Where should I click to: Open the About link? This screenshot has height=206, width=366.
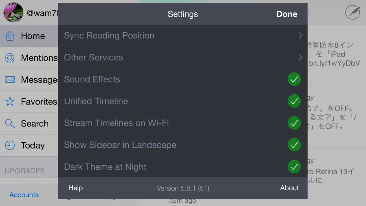click(x=289, y=188)
